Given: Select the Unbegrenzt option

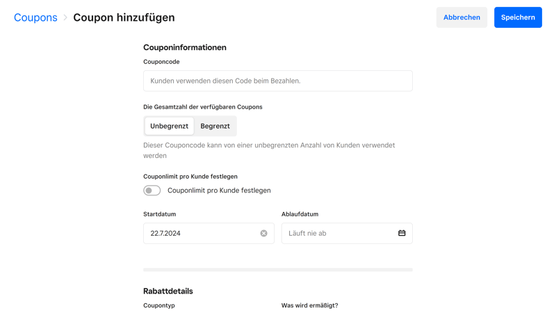Looking at the screenshot, I should click(x=169, y=126).
